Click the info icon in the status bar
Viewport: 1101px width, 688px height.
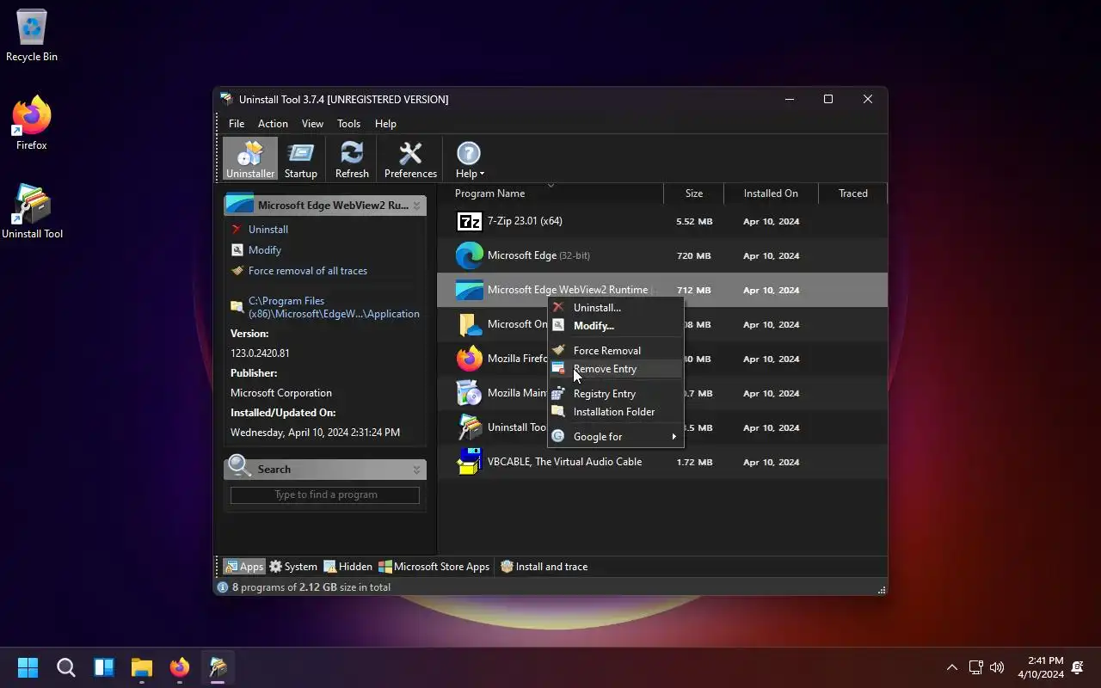pyautogui.click(x=223, y=587)
